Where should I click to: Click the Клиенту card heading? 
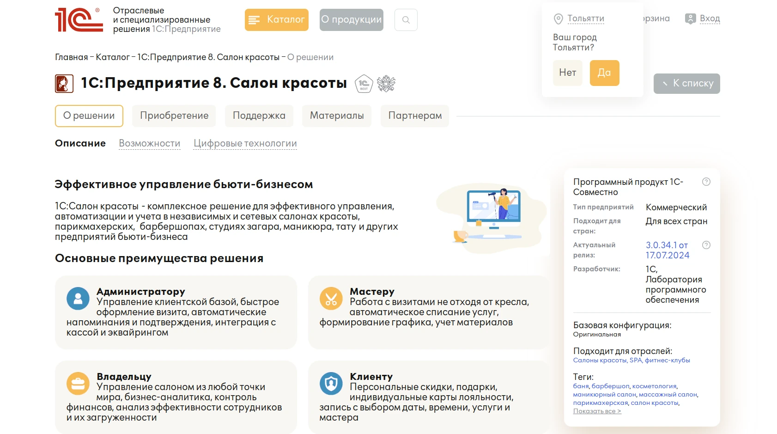pyautogui.click(x=371, y=377)
